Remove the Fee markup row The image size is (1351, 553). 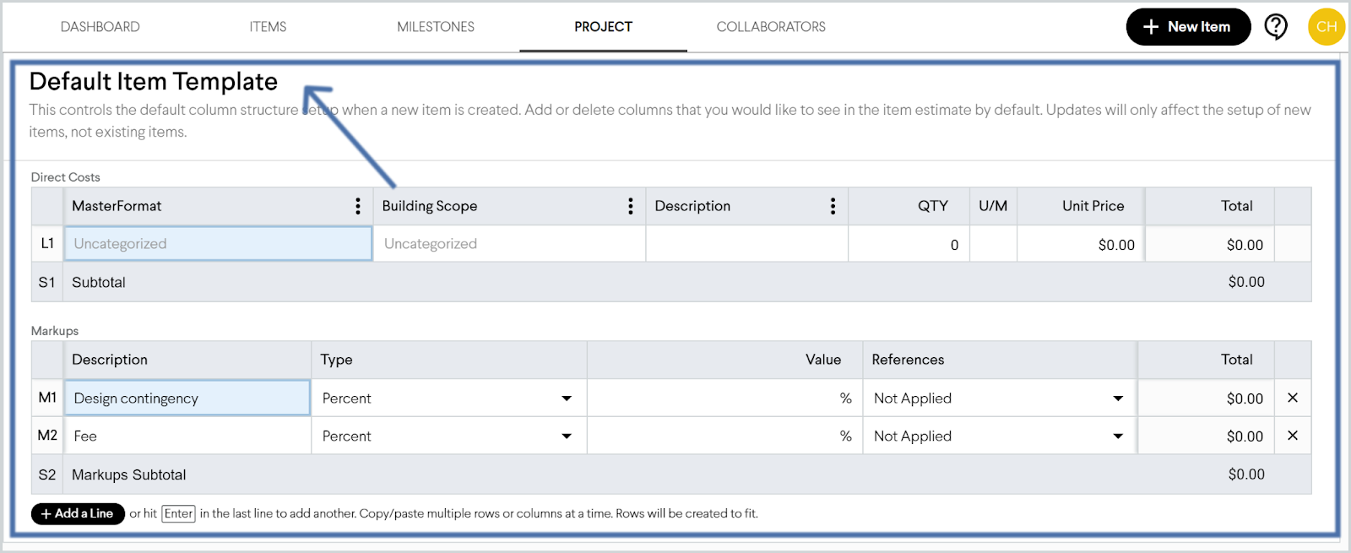click(1292, 436)
